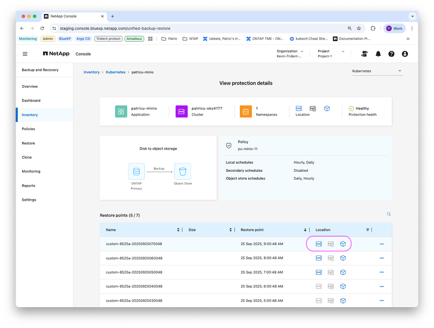
Task: Open the Location column filter
Action: pyautogui.click(x=368, y=230)
